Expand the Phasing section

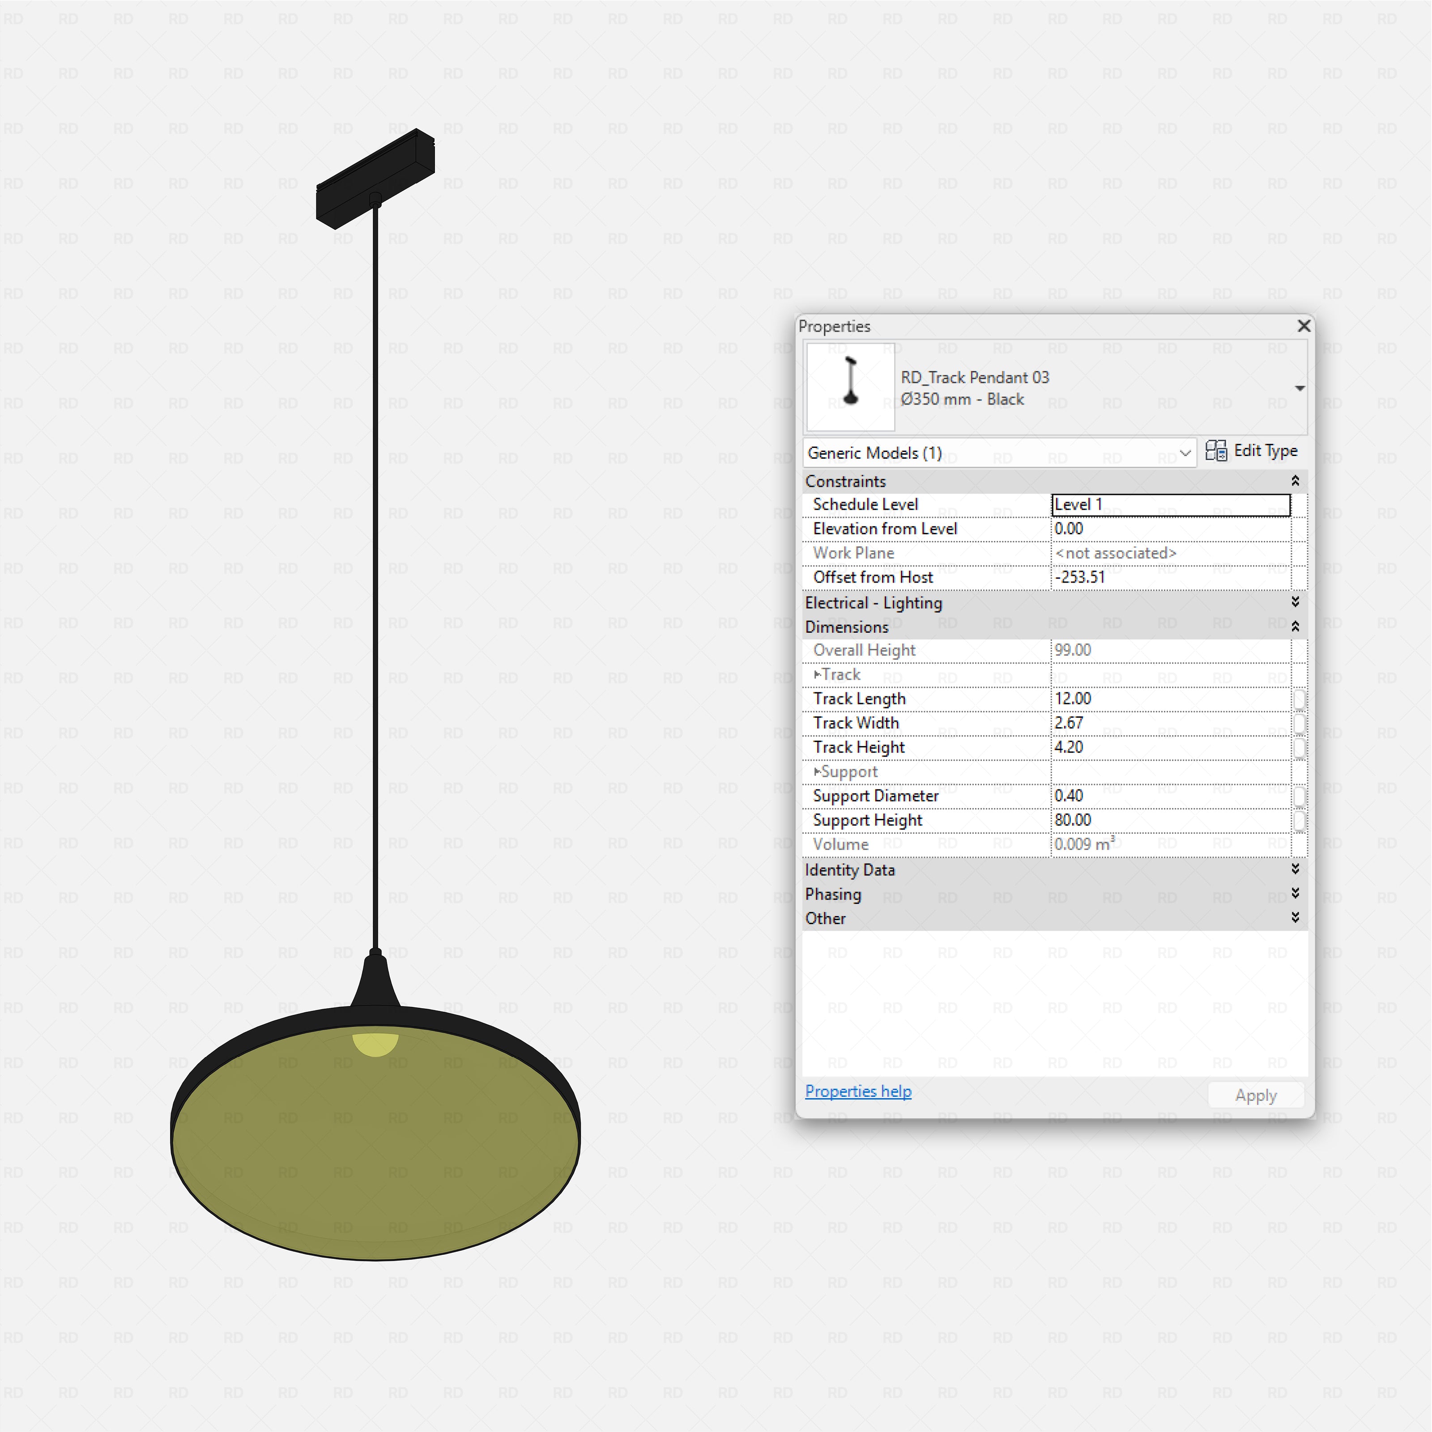coord(1296,893)
